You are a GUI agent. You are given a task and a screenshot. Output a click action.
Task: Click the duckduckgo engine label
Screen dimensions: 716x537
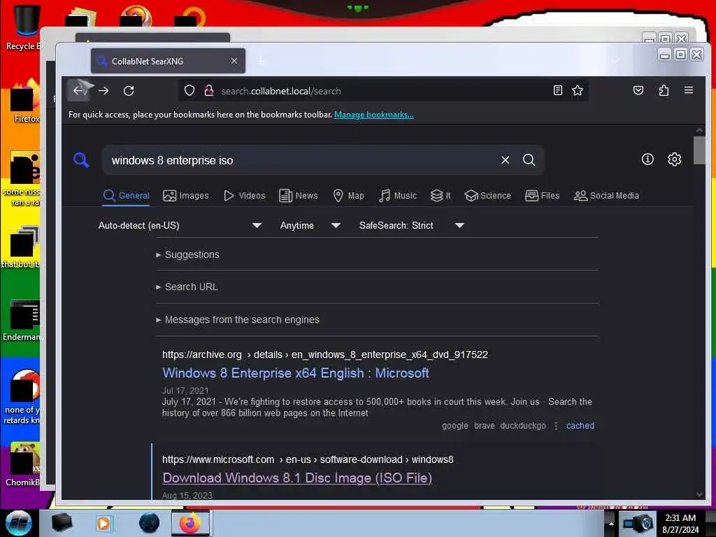(x=523, y=426)
